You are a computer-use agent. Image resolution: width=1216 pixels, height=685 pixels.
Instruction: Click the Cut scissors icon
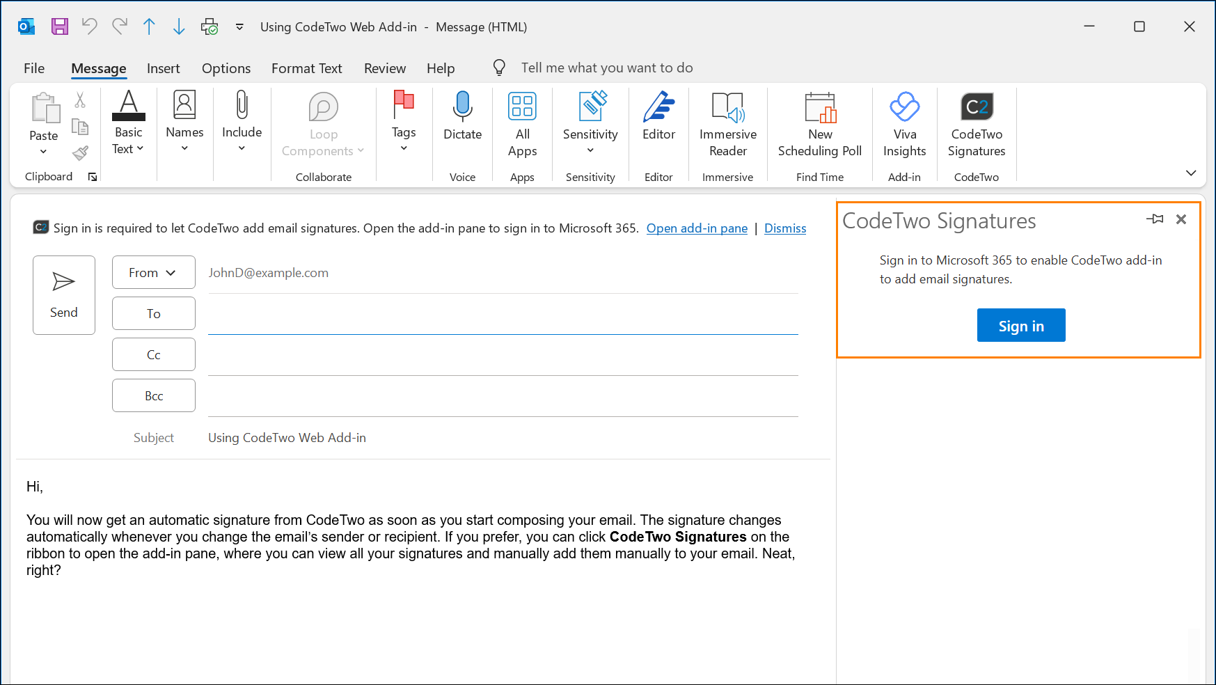coord(80,101)
